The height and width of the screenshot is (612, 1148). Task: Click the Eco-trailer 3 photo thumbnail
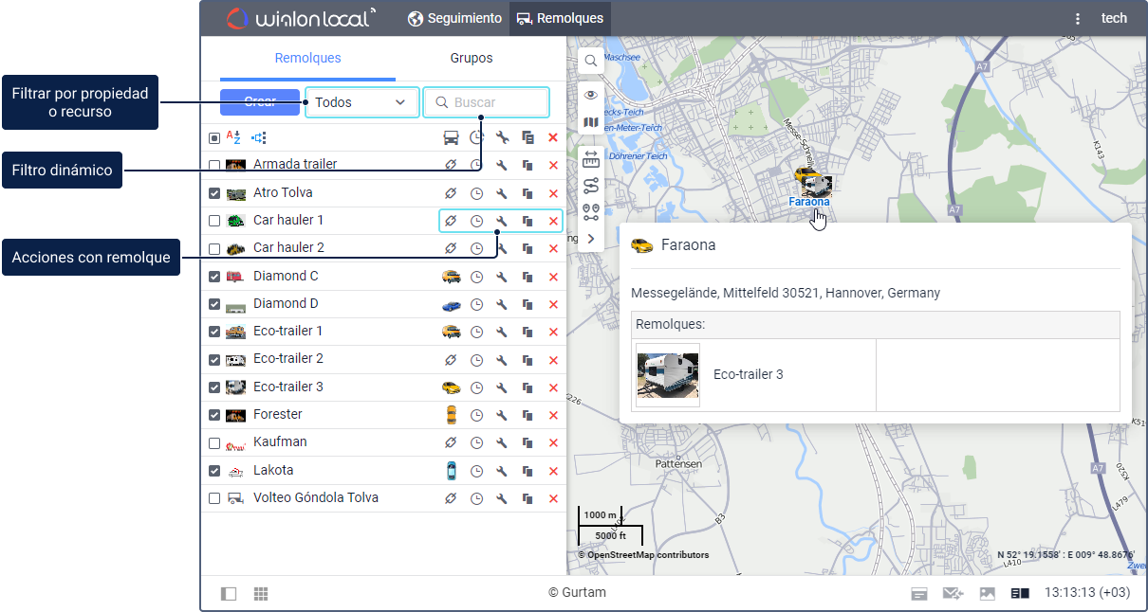point(668,375)
